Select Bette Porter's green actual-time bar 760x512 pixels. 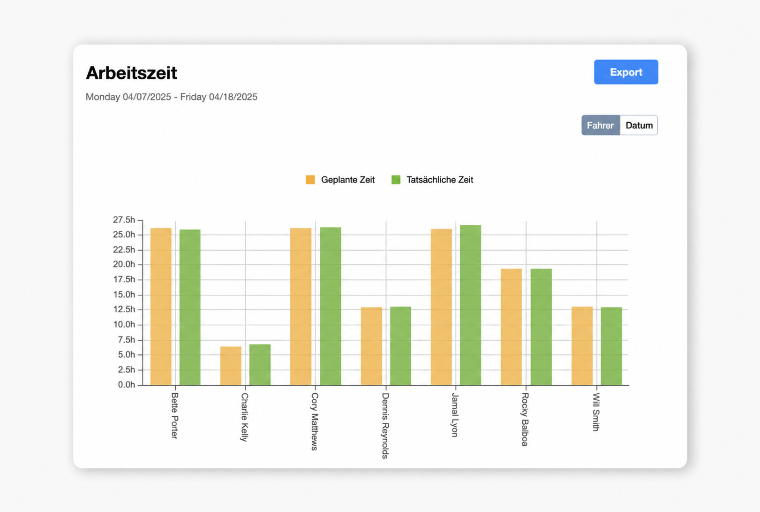coord(190,307)
